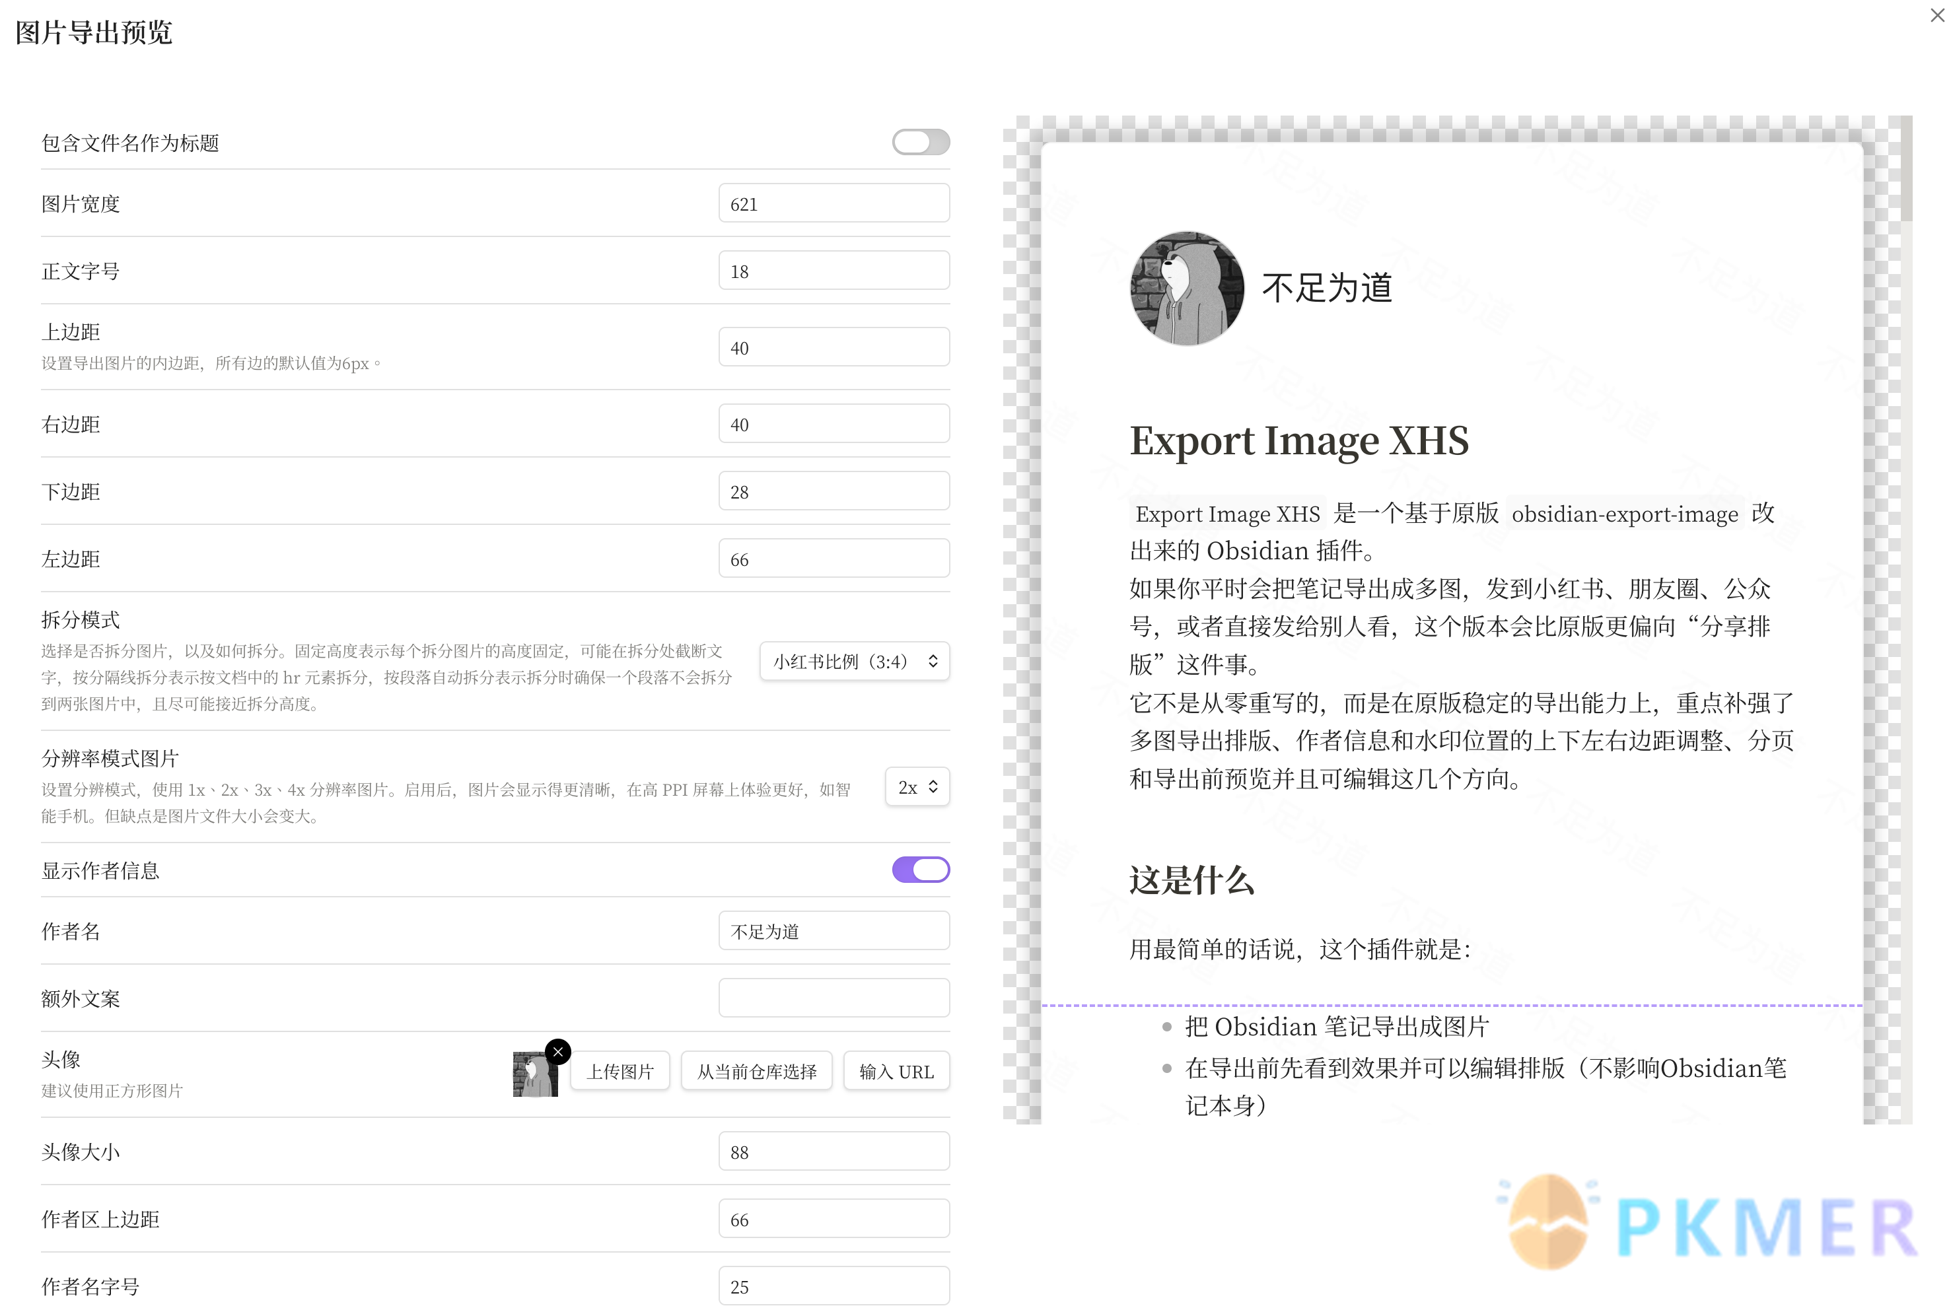
Task: Click the purple dashed page split line
Action: (1452, 1005)
